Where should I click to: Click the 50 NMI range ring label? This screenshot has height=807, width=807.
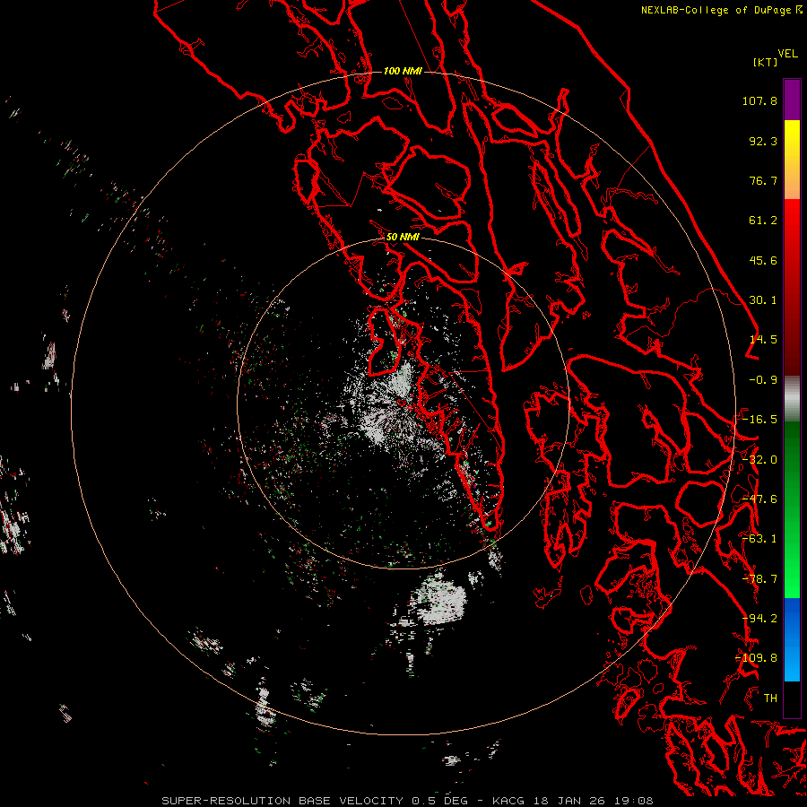click(x=403, y=237)
